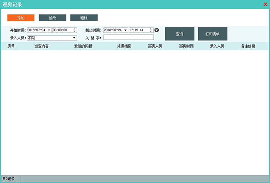The image size is (270, 183).
Task: Click the 查询 (Query) button
Action: [179, 34]
